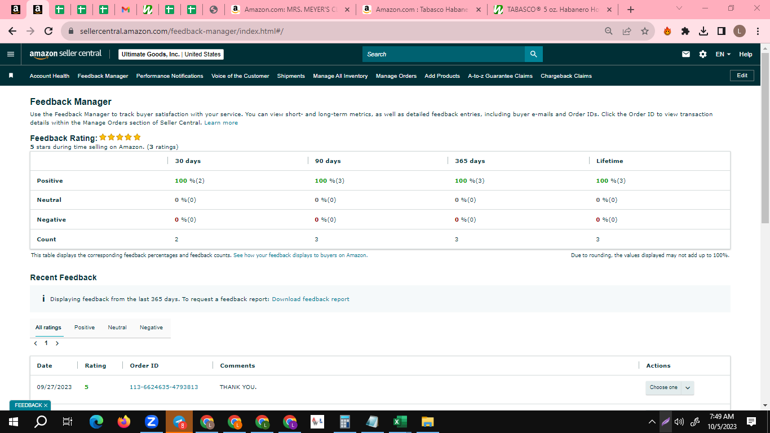Image resolution: width=770 pixels, height=433 pixels.
Task: Select the Positive feedback tab
Action: [85, 328]
